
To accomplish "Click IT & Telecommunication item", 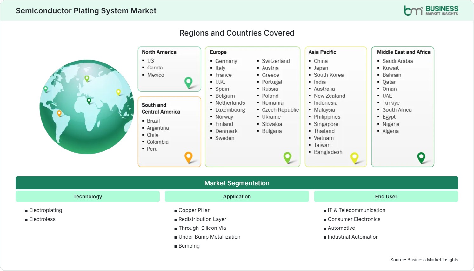I will point(357,210).
